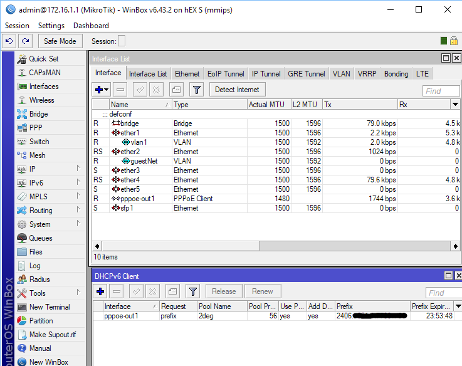Switch to the VLAN tab

341,74
